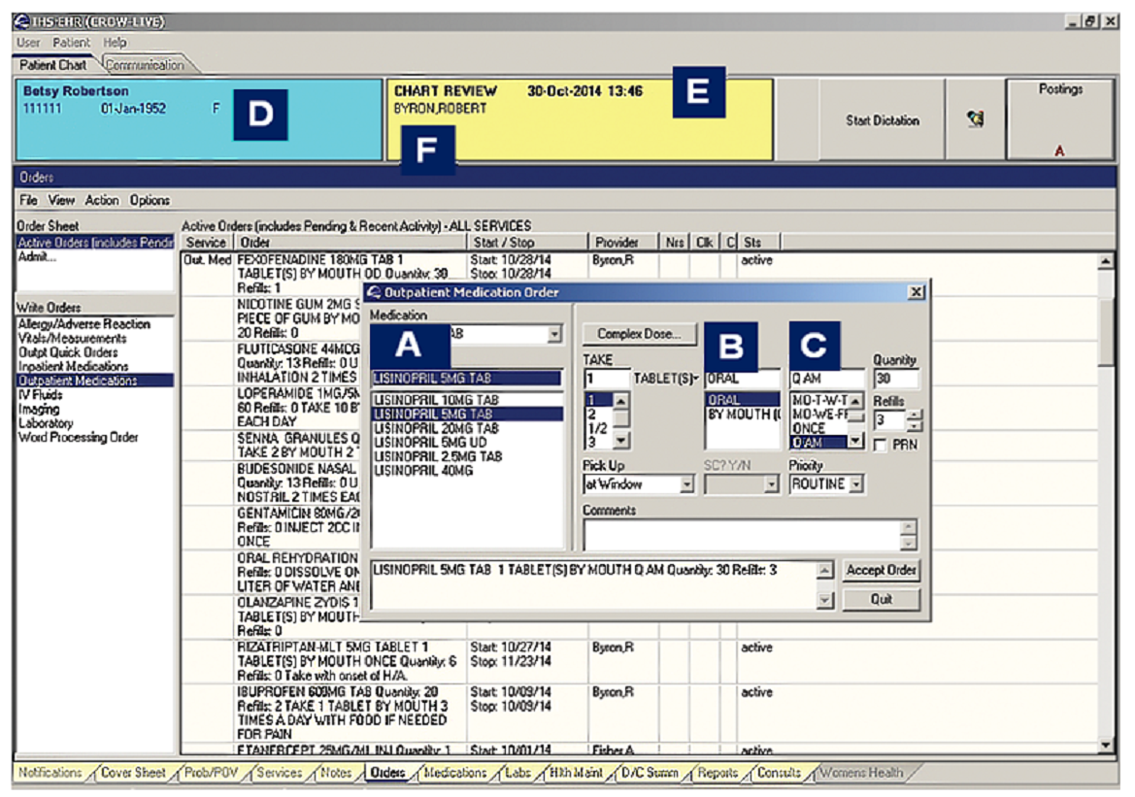Switch to the Cover Sheet tab
The width and height of the screenshot is (1135, 797).
click(x=133, y=773)
